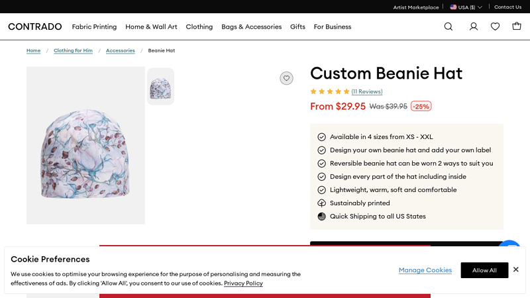Select the beanie hat thumbnail image
530x298 pixels.
[160, 87]
